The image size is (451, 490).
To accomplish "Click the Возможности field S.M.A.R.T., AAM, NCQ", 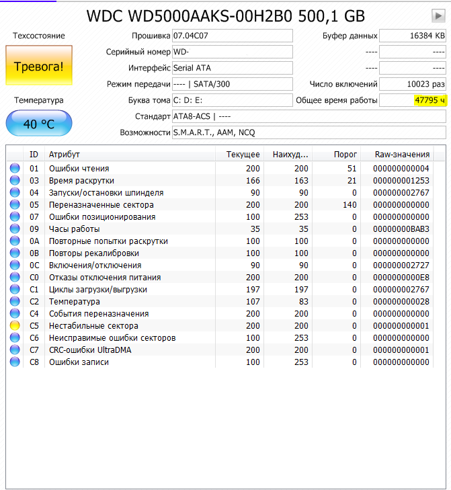I will click(x=309, y=133).
